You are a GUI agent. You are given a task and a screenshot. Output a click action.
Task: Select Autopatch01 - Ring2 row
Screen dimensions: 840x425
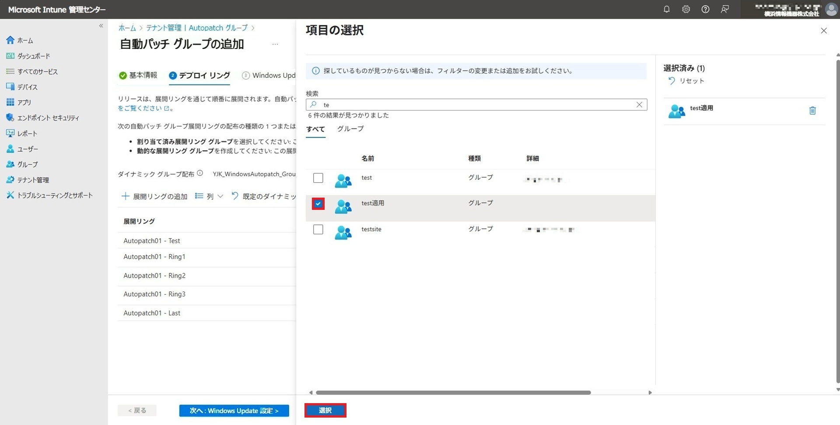[x=206, y=276]
